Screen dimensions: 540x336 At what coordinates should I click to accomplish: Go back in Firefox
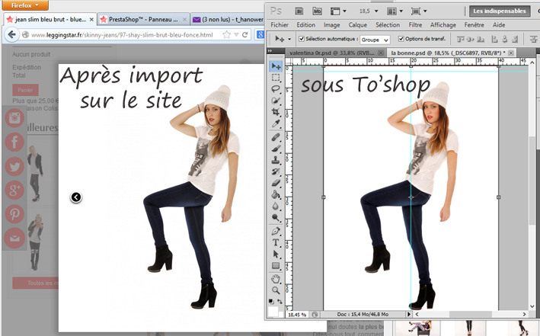coord(11,34)
